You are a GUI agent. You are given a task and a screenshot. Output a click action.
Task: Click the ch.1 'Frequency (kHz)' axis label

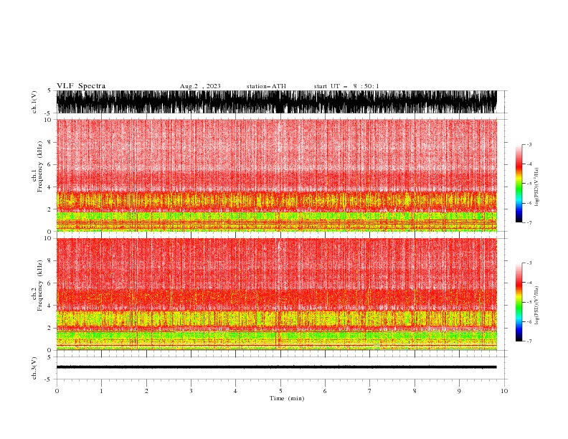pos(40,166)
